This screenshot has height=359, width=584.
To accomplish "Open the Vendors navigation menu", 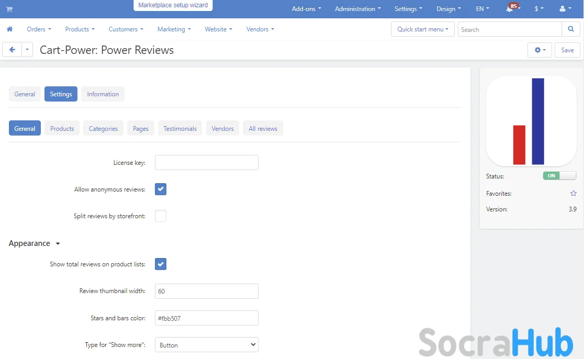I will 260,29.
